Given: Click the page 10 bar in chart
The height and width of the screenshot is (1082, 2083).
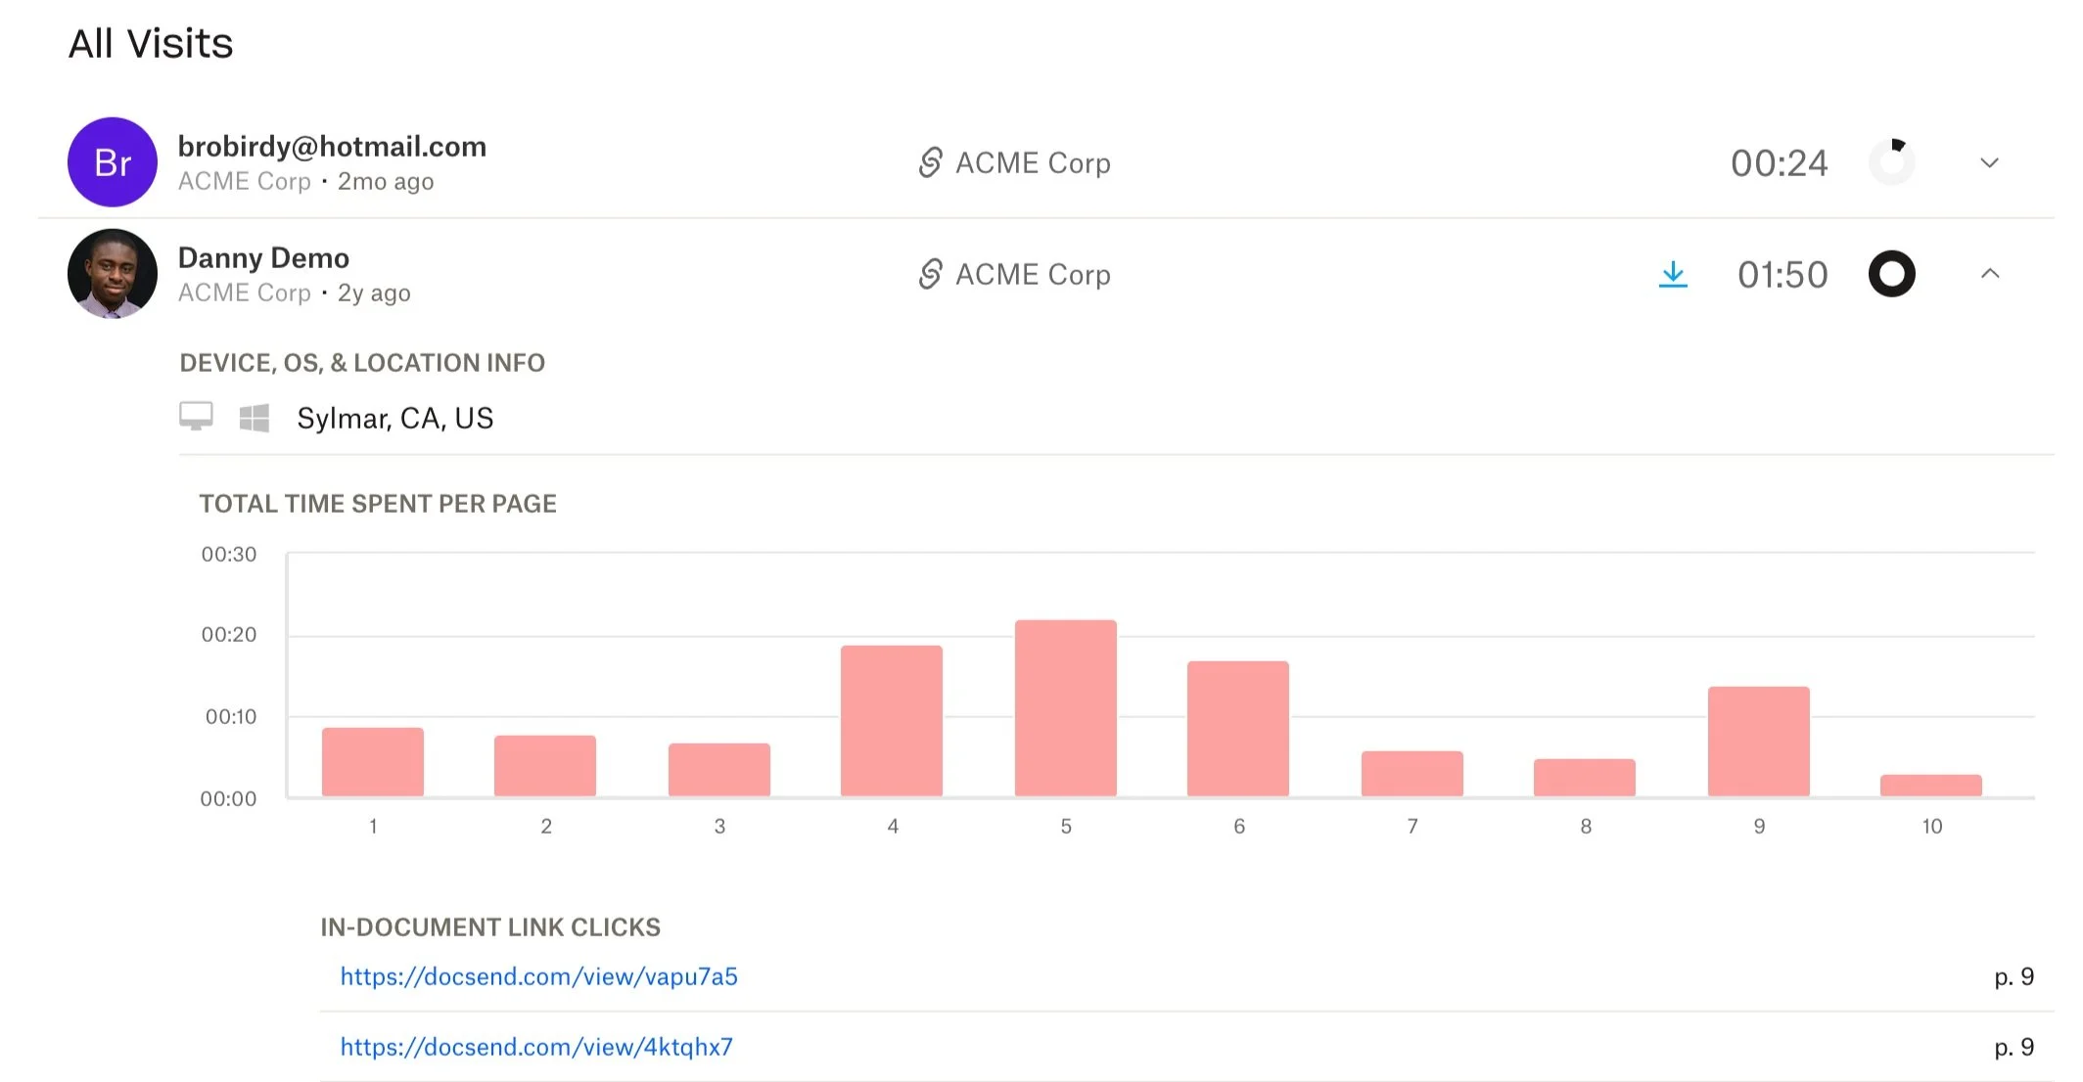Looking at the screenshot, I should [x=1930, y=785].
